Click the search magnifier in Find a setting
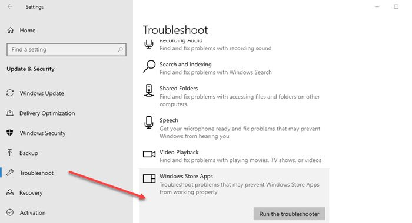The width and height of the screenshot is (412, 223). coord(120,49)
